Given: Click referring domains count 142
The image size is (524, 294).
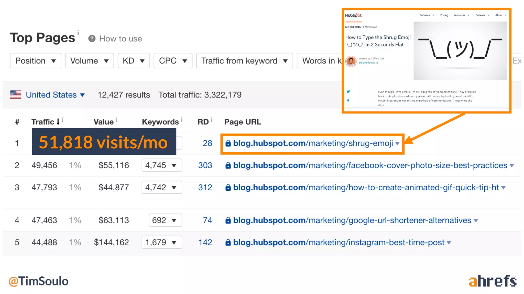Looking at the screenshot, I should pos(205,242).
